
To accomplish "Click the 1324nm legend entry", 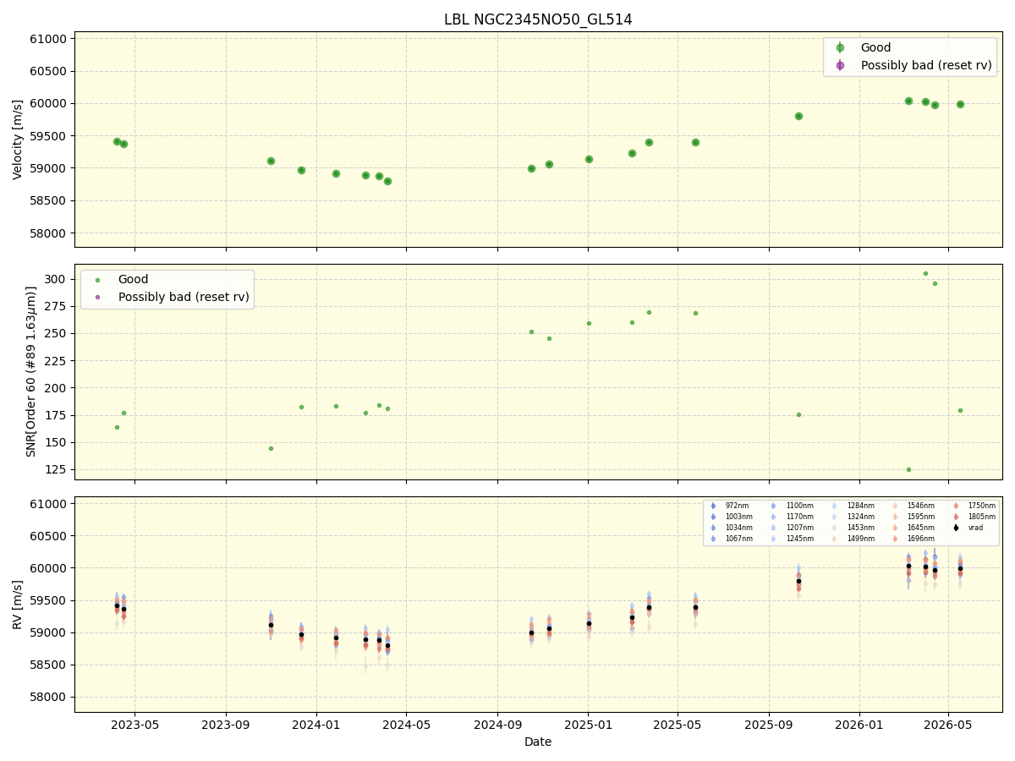I will click(860, 517).
